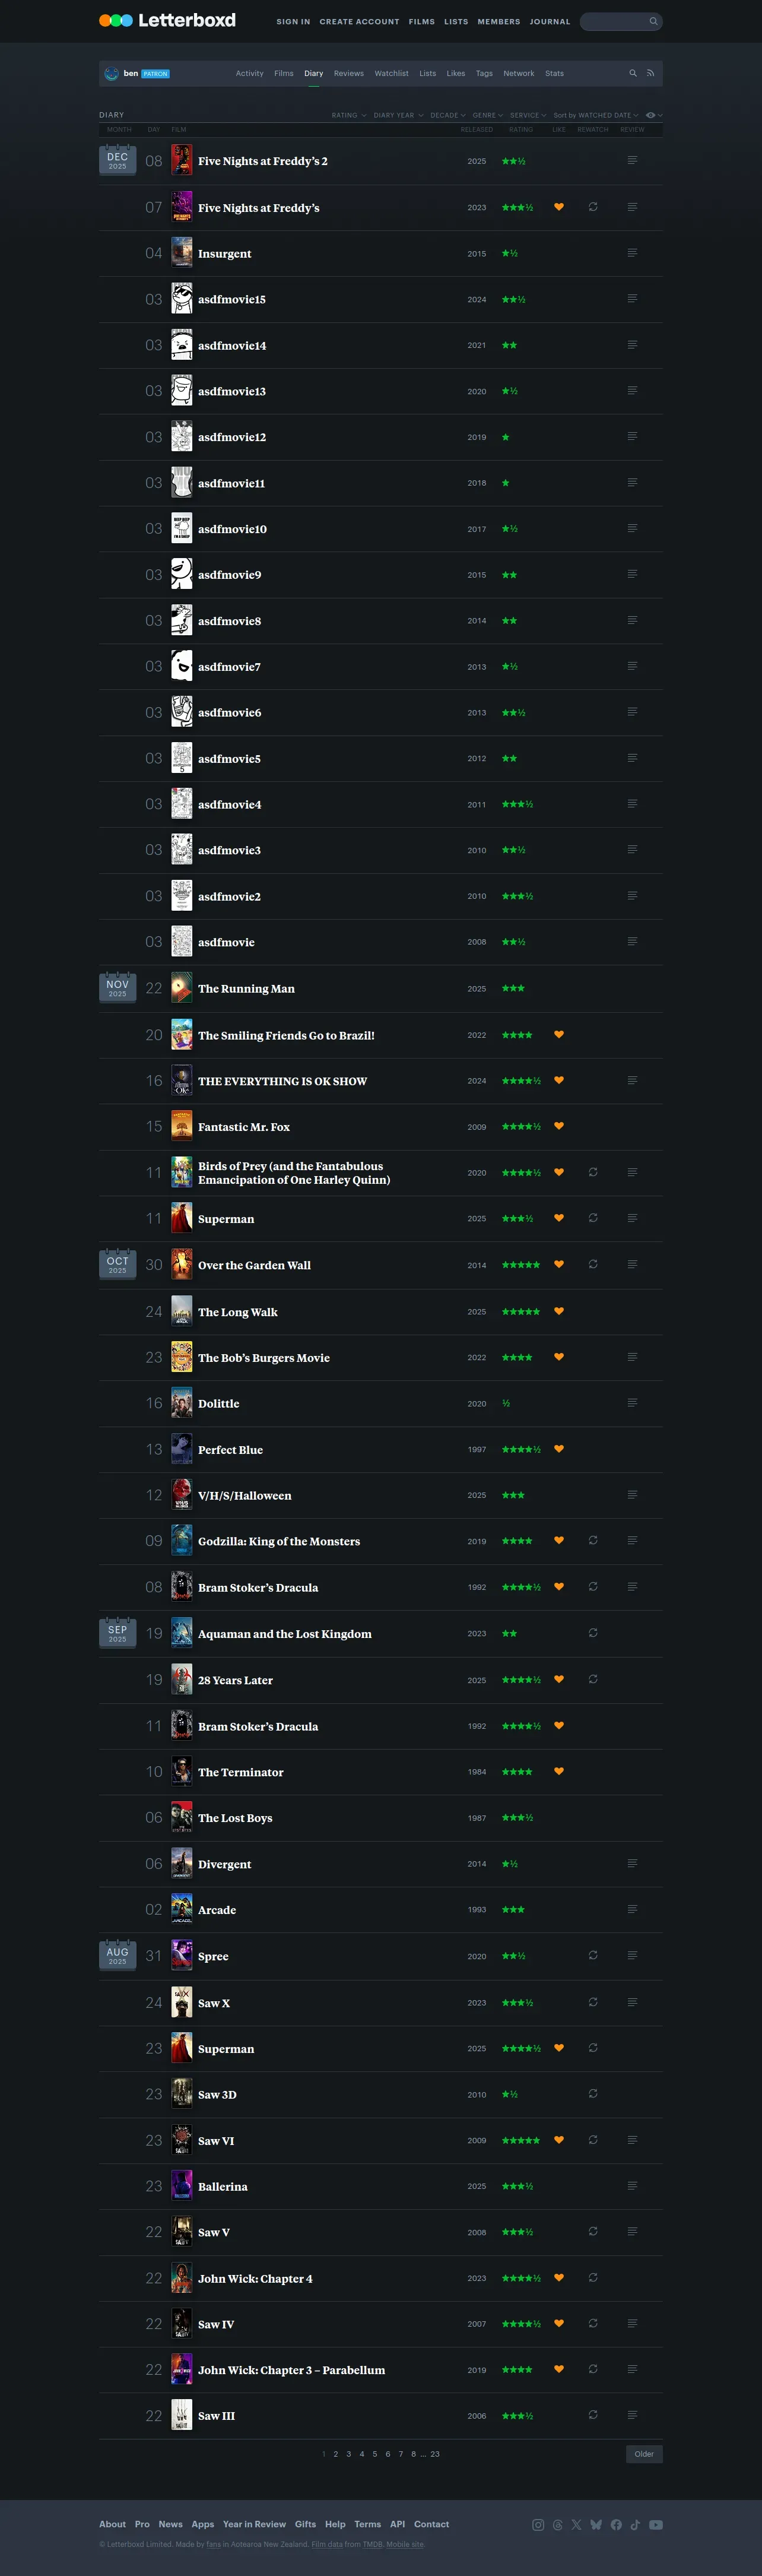Open Letterboxd TikTok icon in footer
This screenshot has width=762, height=2576.
(x=635, y=2525)
